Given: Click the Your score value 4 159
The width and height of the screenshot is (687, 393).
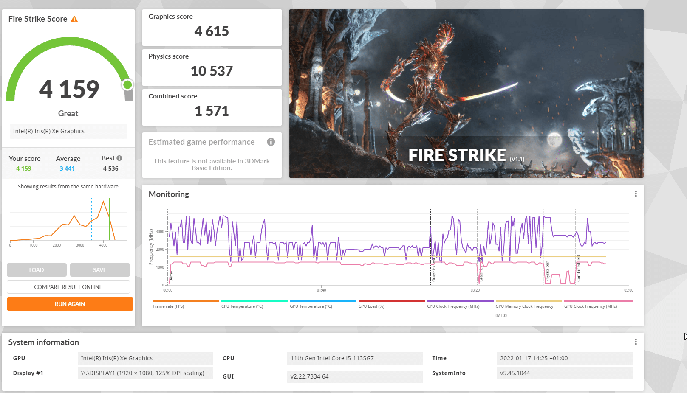Looking at the screenshot, I should 24,168.
